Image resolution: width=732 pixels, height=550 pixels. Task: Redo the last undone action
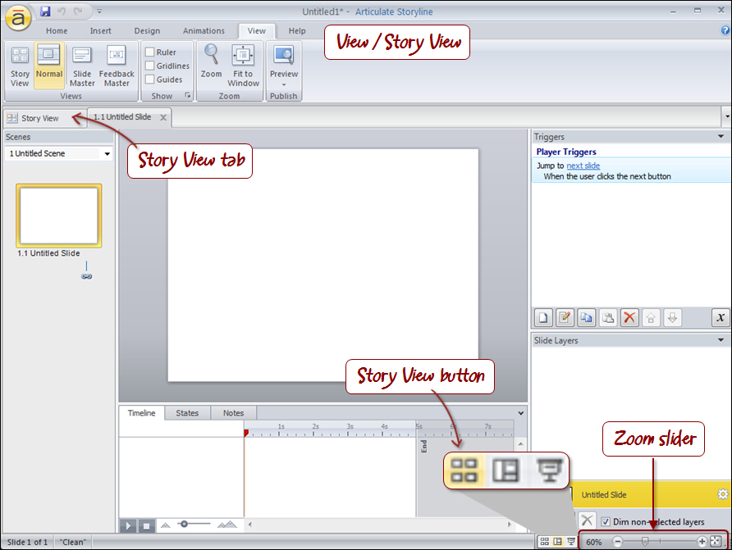[78, 11]
